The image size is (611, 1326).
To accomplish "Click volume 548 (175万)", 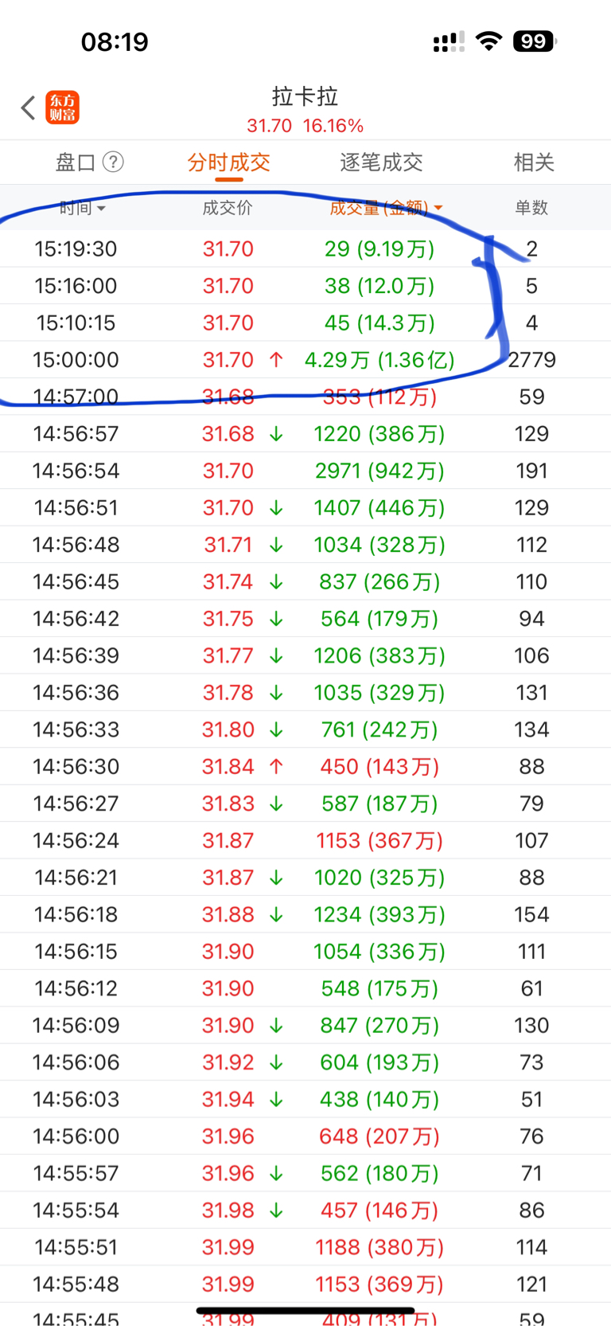I will point(379,988).
